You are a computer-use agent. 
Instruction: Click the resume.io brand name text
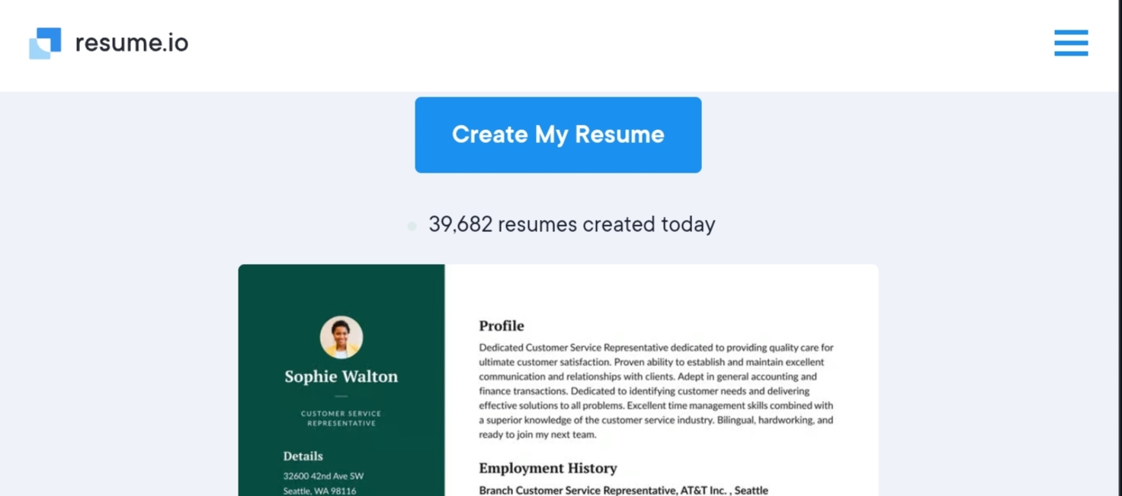[x=131, y=43]
